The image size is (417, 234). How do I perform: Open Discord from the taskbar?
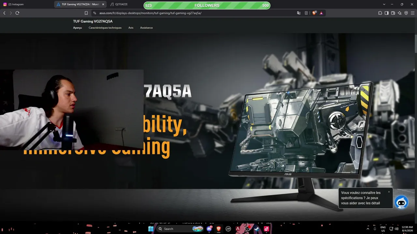[x=209, y=229]
